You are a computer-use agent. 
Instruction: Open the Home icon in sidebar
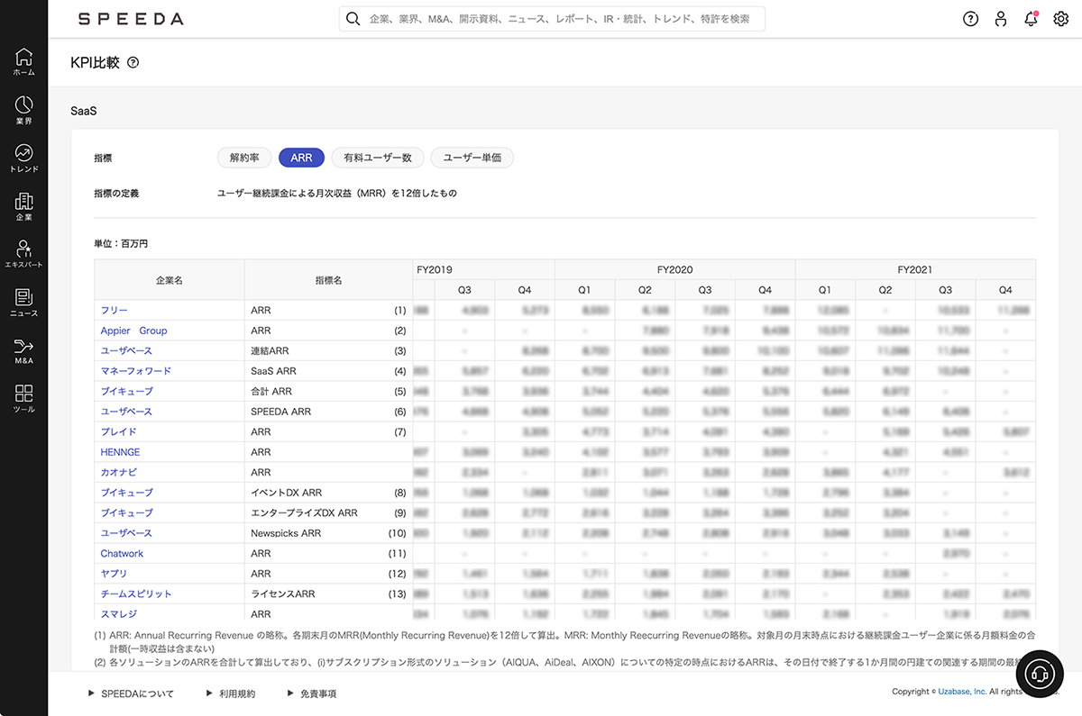pyautogui.click(x=24, y=60)
